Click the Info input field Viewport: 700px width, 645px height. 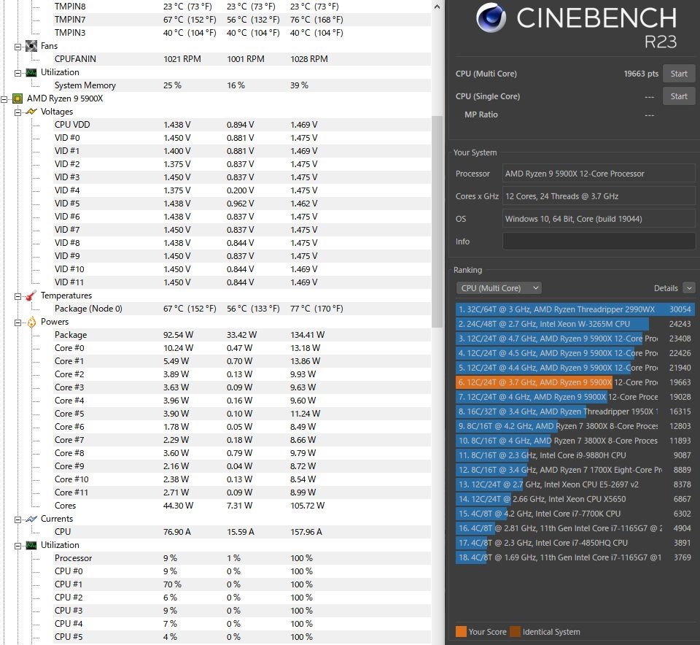(599, 242)
